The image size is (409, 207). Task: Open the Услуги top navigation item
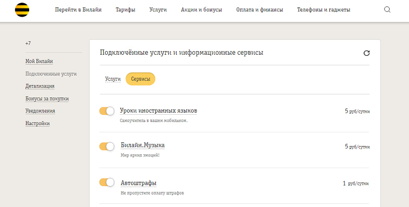[158, 10]
